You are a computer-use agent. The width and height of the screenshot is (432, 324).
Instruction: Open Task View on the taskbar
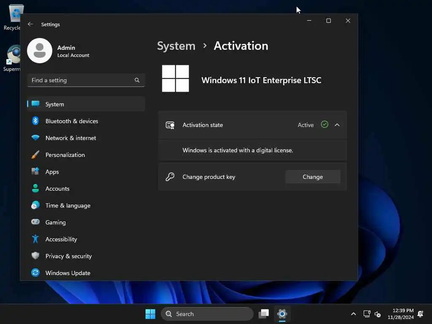pos(264,314)
